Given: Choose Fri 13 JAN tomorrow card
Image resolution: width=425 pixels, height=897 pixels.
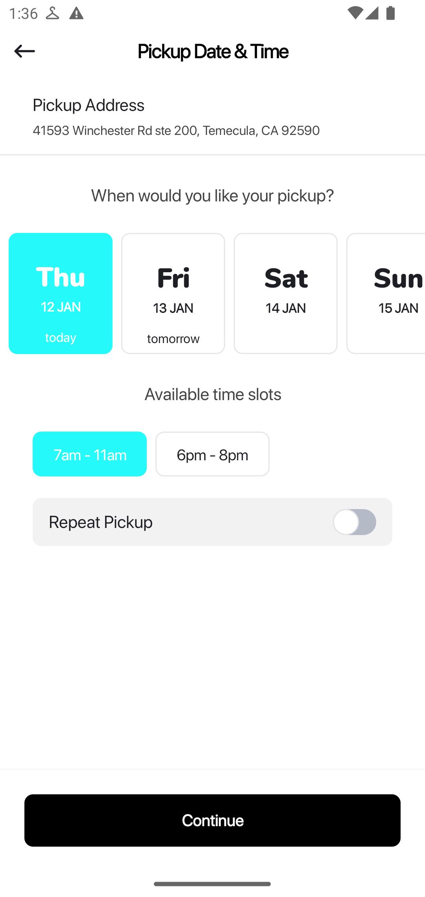Looking at the screenshot, I should (173, 293).
